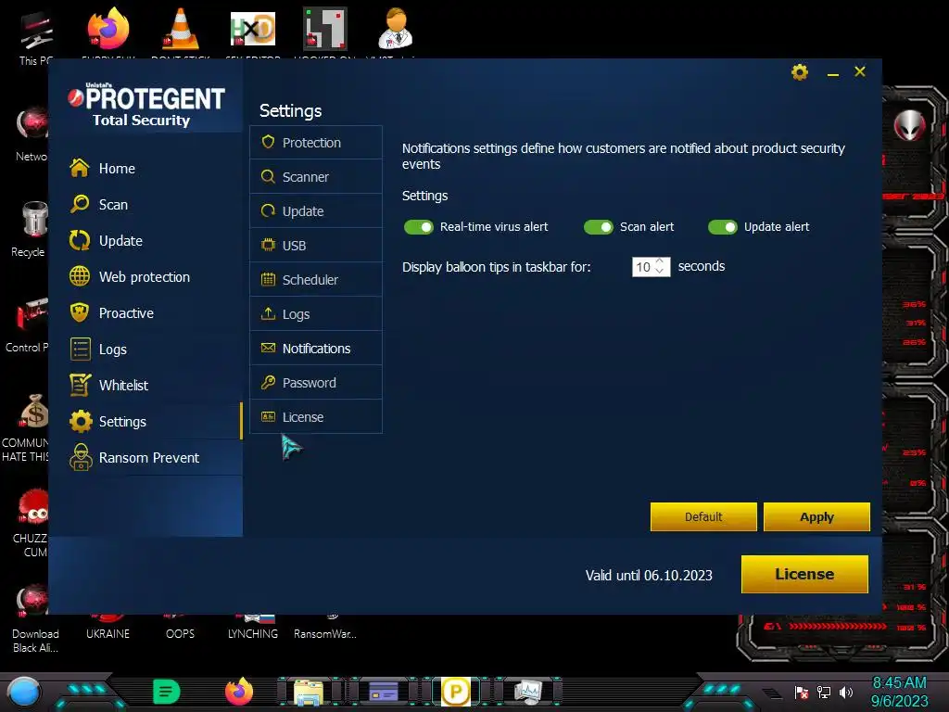This screenshot has width=949, height=712.
Task: Click the Firefox desktop shortcut icon
Action: (108, 29)
